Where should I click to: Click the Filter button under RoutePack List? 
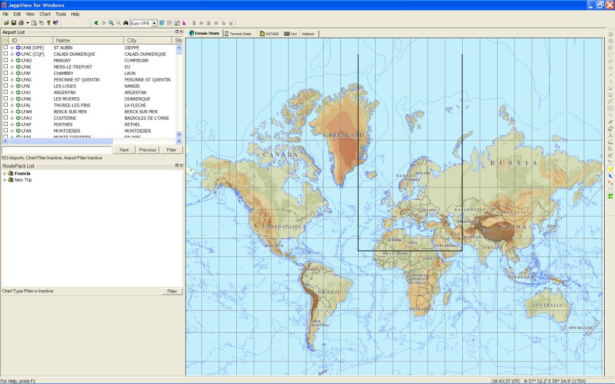172,291
